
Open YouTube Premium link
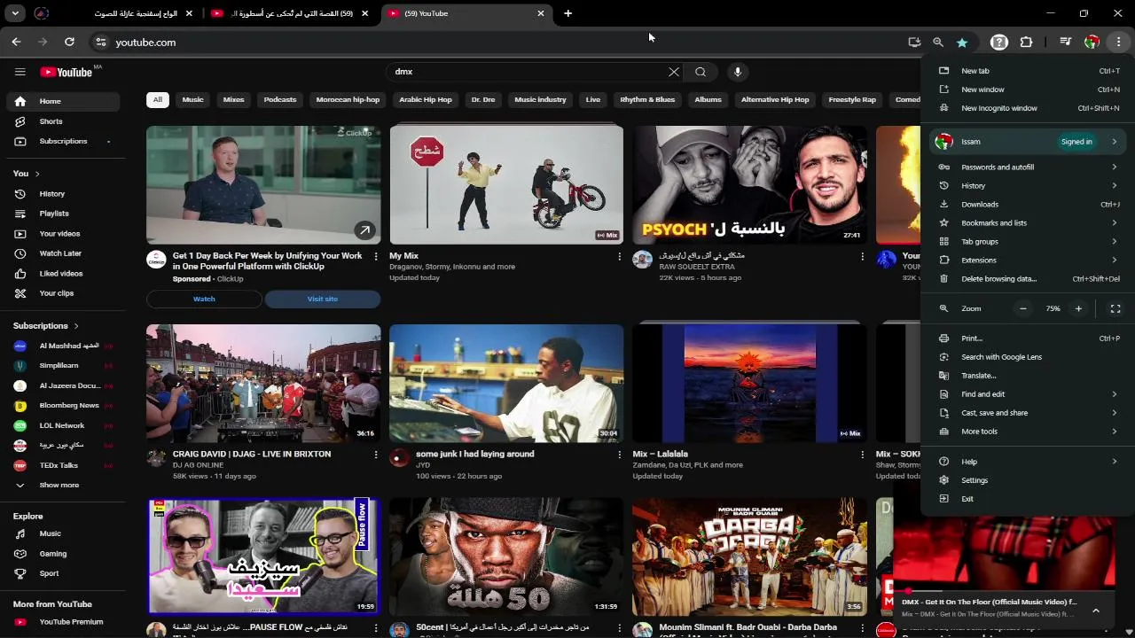click(x=62, y=622)
